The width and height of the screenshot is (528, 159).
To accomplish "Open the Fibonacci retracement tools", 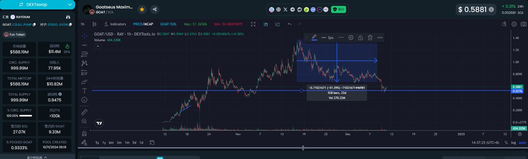I will (x=84, y=54).
